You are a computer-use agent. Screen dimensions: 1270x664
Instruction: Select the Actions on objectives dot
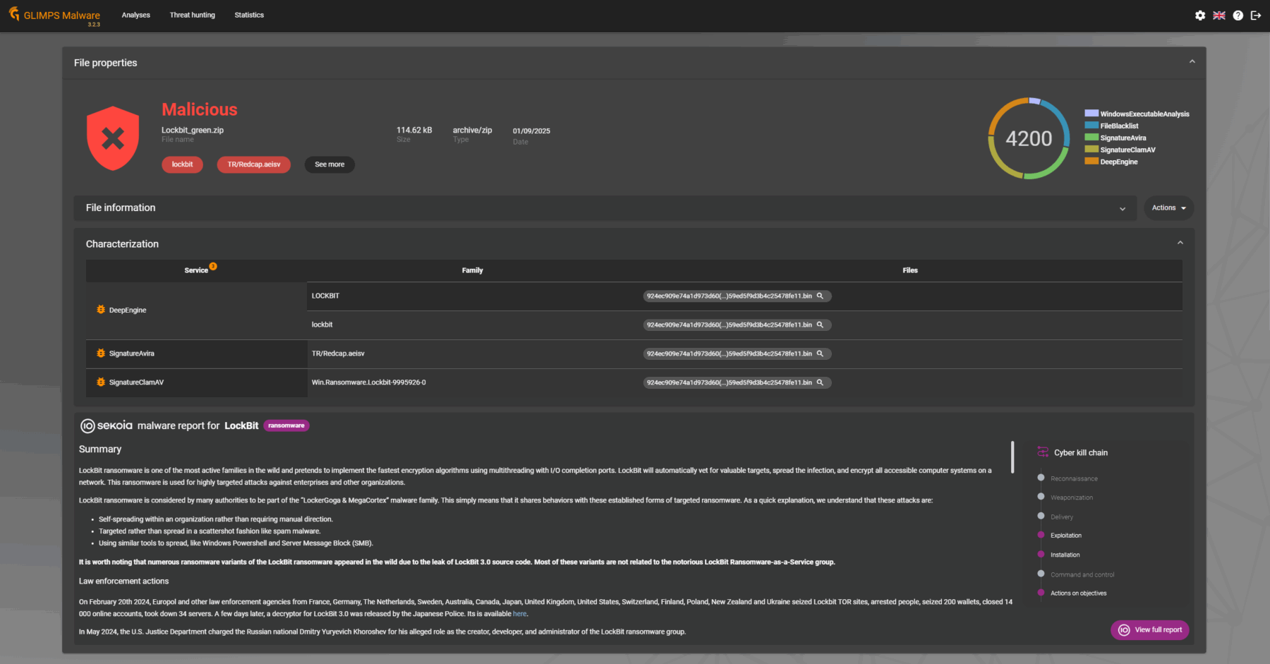click(x=1041, y=593)
